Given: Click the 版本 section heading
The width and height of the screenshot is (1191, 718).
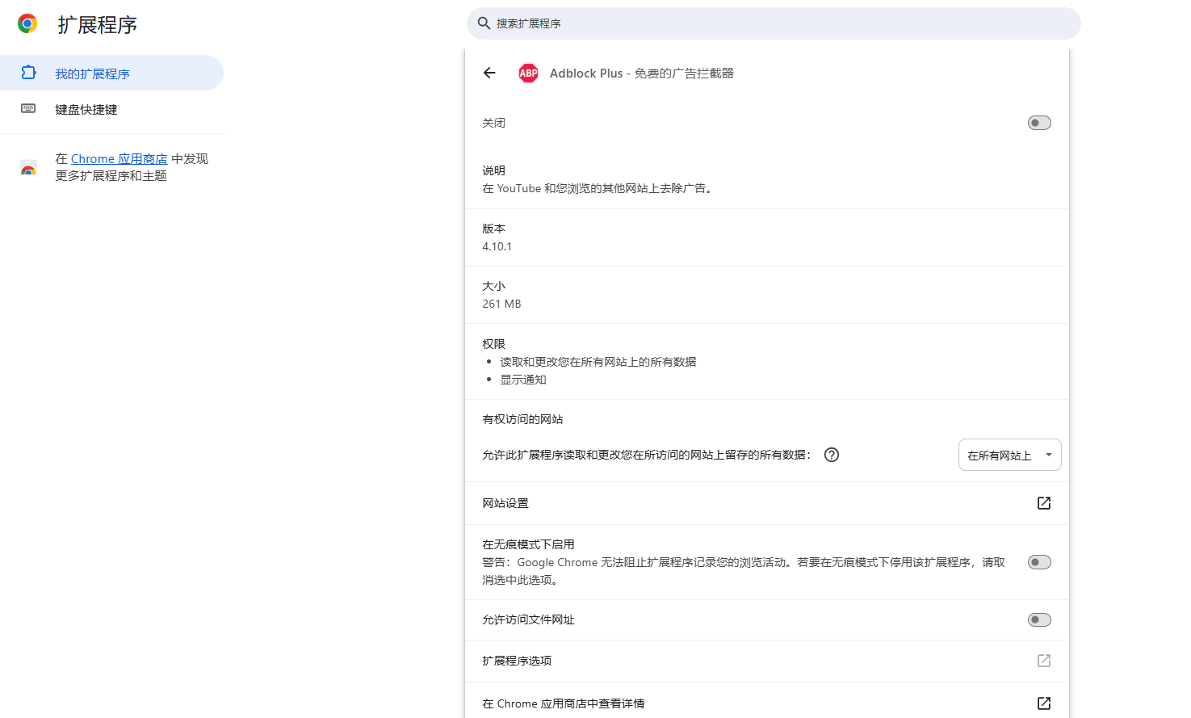Looking at the screenshot, I should [493, 229].
